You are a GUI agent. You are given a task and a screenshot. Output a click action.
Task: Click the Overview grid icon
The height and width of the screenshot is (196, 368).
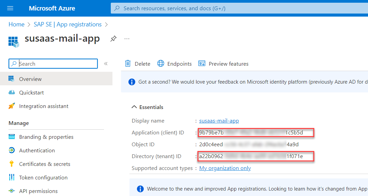[11, 79]
